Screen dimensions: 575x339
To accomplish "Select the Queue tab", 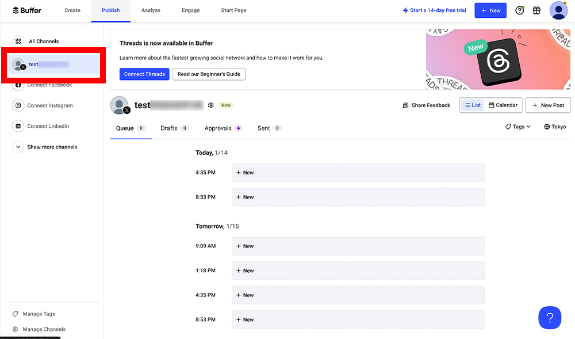I will coord(131,128).
